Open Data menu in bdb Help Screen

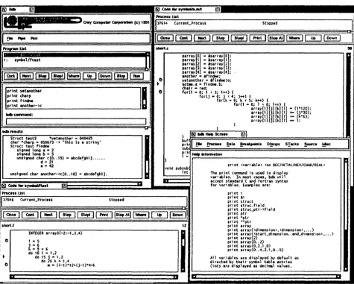pos(231,144)
